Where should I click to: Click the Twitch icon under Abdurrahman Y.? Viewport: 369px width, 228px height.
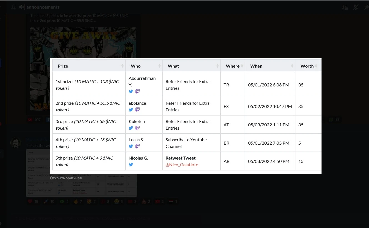coord(137,91)
